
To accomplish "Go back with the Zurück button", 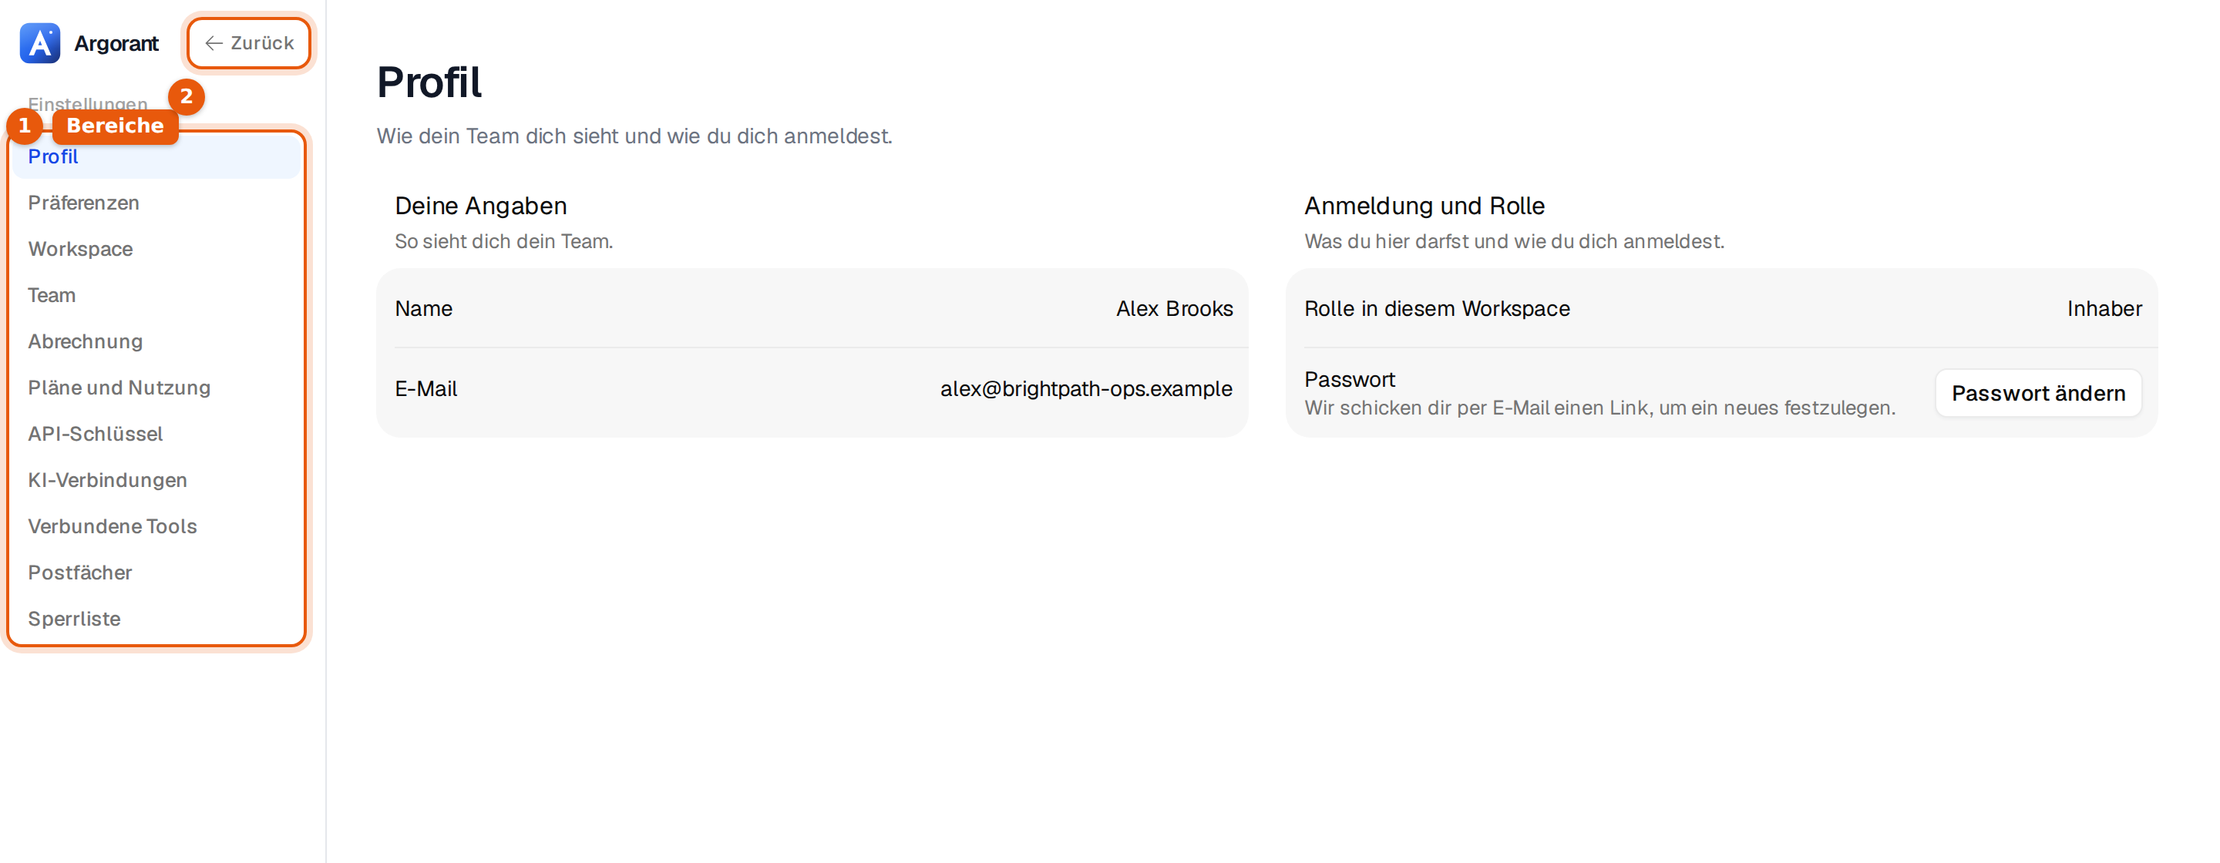I will point(249,43).
